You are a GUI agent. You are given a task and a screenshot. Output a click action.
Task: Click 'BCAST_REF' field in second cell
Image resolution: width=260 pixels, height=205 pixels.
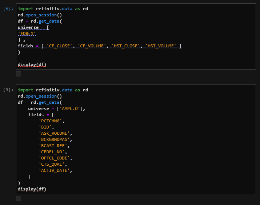pyautogui.click(x=53, y=146)
